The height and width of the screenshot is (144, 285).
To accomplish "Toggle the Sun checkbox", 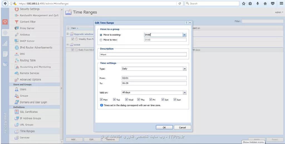I will (175, 100).
